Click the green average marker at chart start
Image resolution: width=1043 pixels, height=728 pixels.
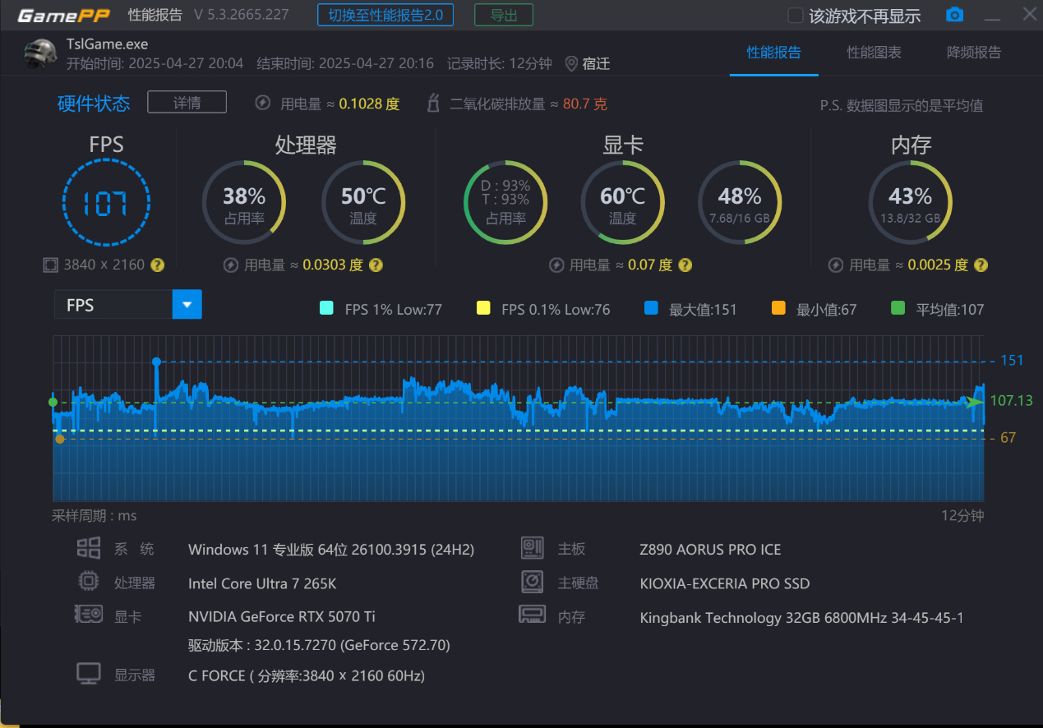click(x=53, y=402)
